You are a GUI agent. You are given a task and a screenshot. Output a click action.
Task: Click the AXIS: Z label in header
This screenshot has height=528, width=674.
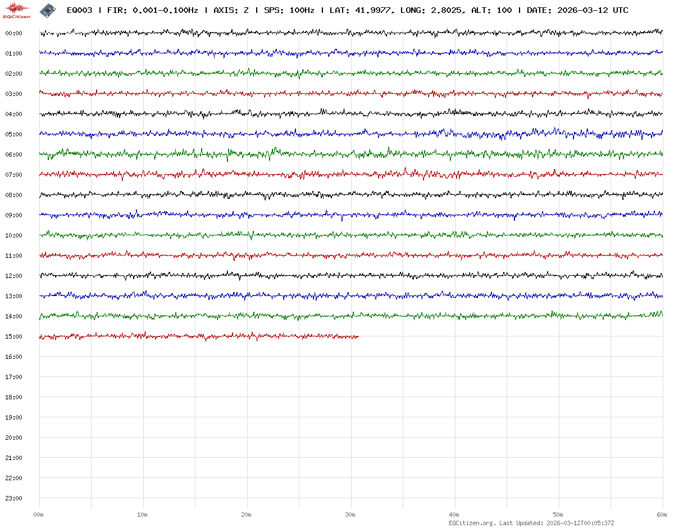(x=231, y=10)
